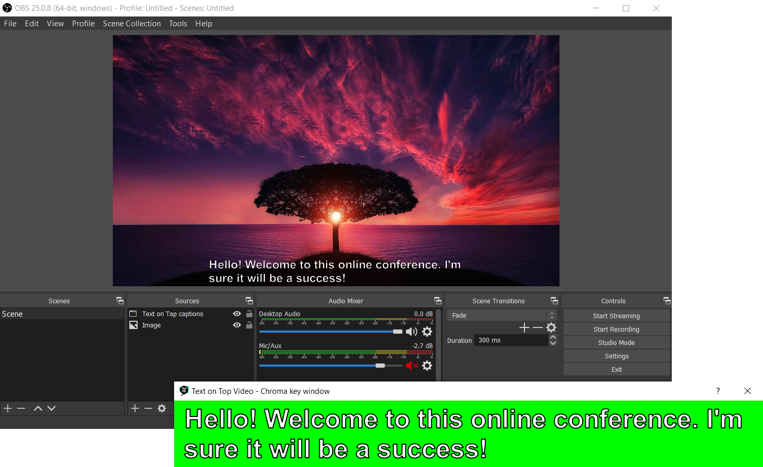Image resolution: width=763 pixels, height=467 pixels.
Task: Mute Desktop Audio speaker icon
Action: [412, 332]
